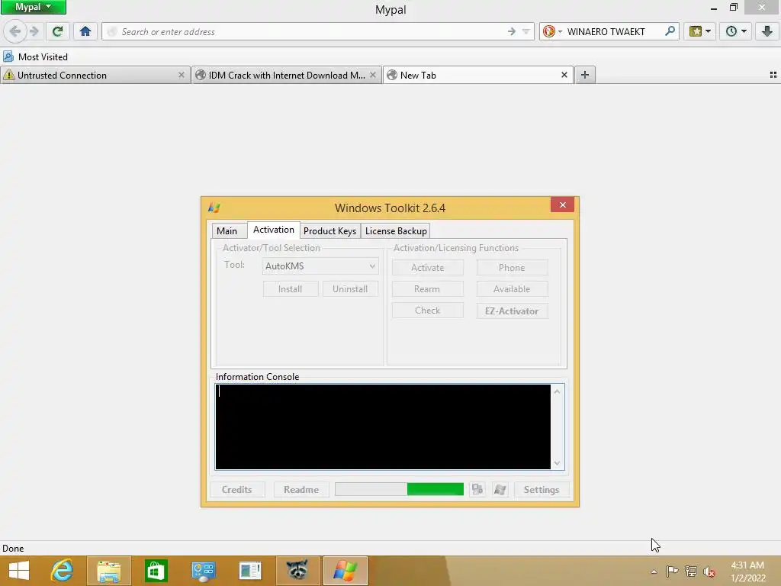Select the New Tab browser tab
The image size is (781, 586).
tap(477, 76)
